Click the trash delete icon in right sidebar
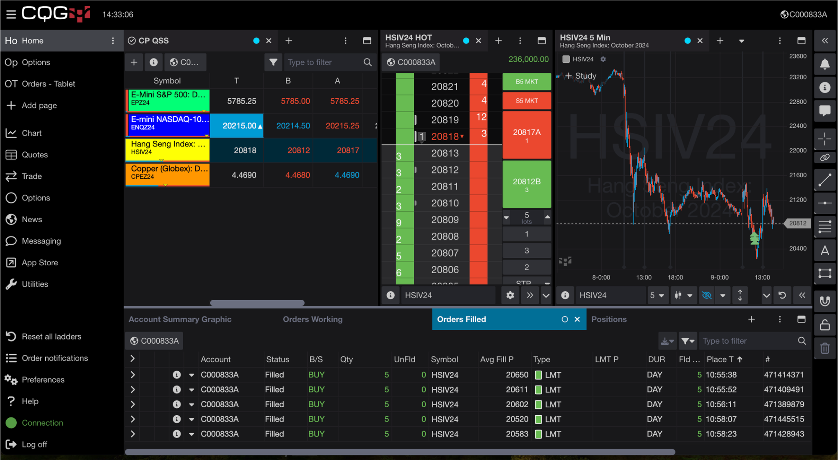This screenshot has height=460, width=838. (x=825, y=348)
